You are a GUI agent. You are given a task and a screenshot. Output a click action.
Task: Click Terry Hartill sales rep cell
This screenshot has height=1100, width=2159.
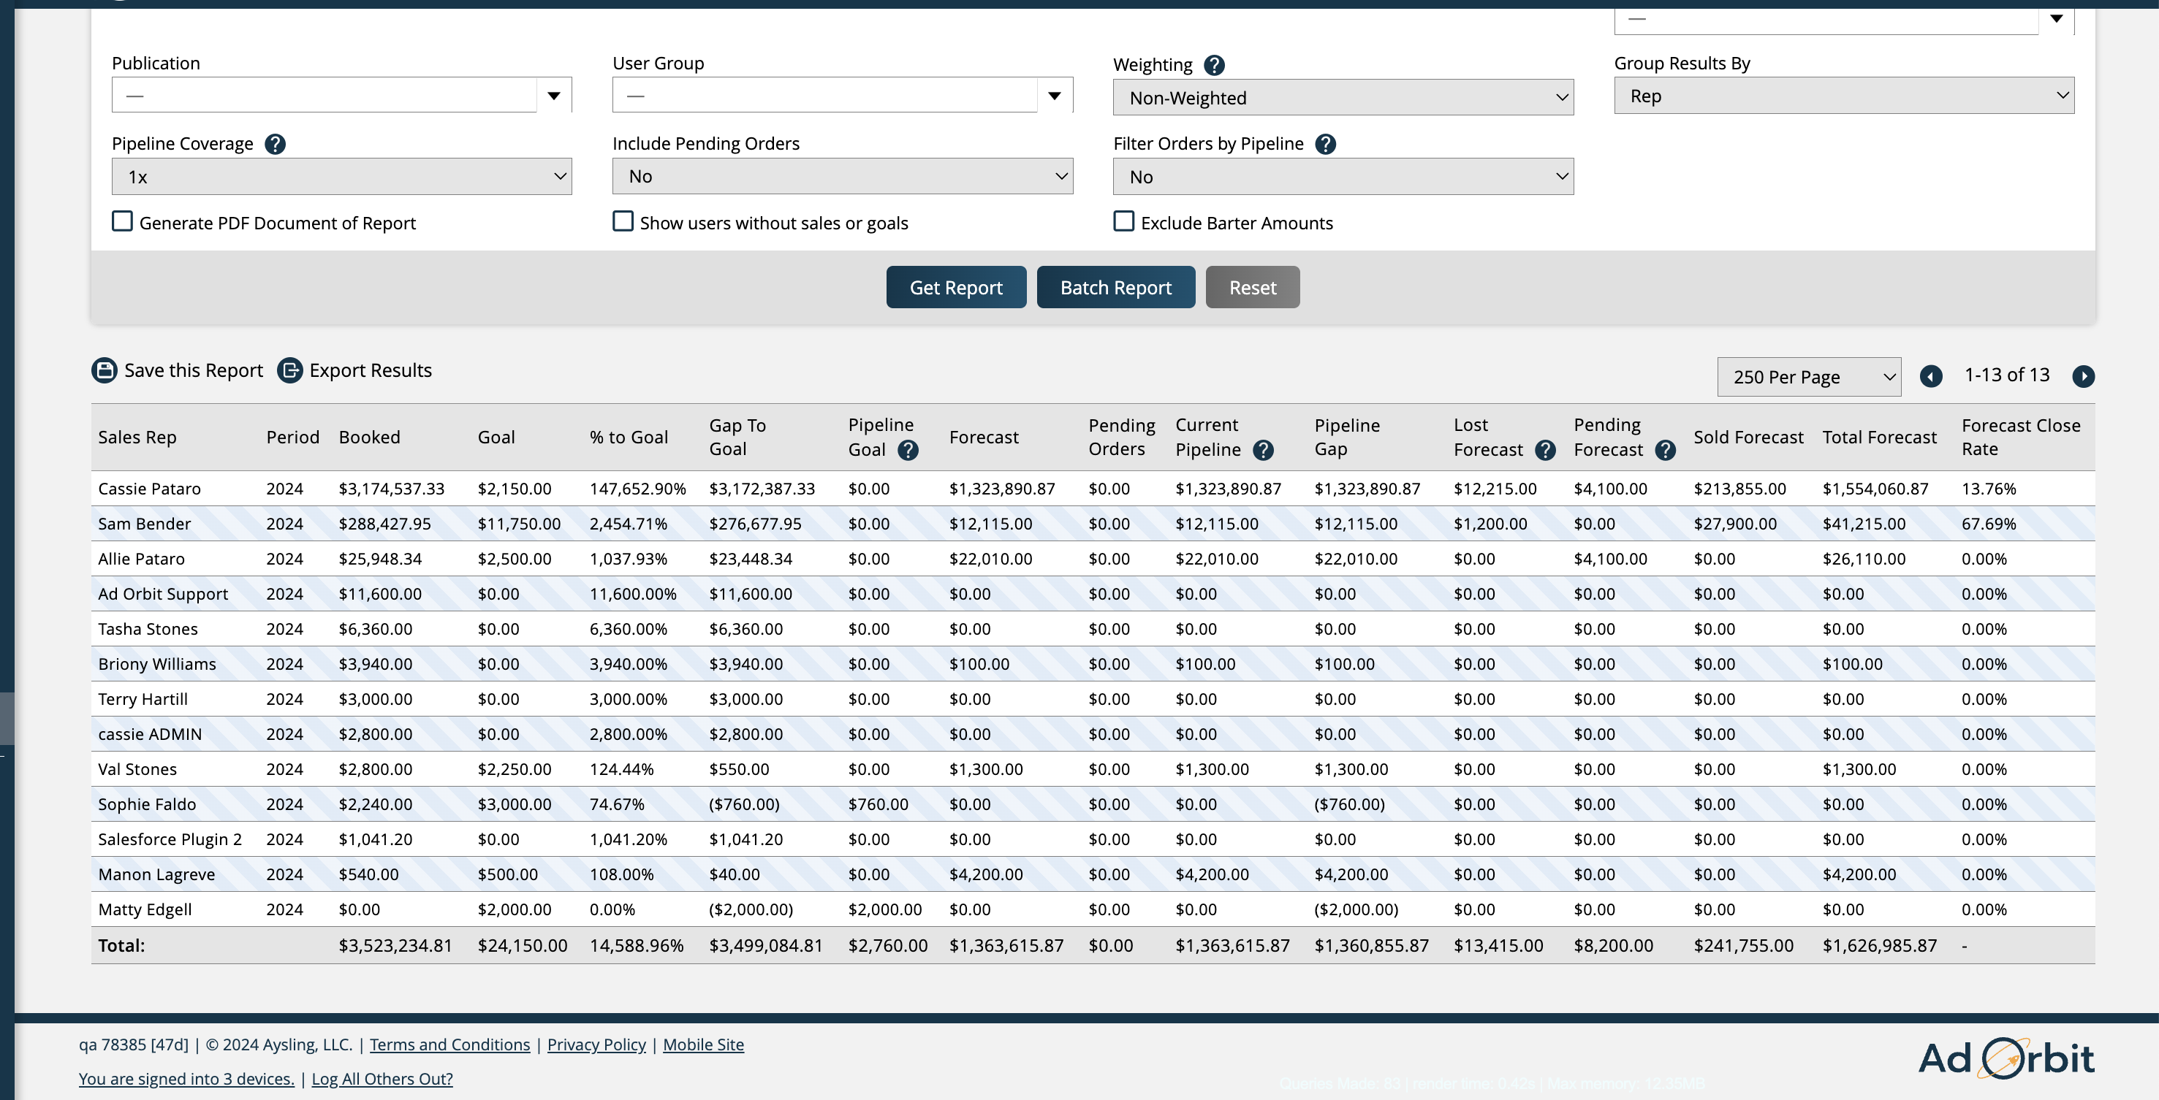coord(143,700)
